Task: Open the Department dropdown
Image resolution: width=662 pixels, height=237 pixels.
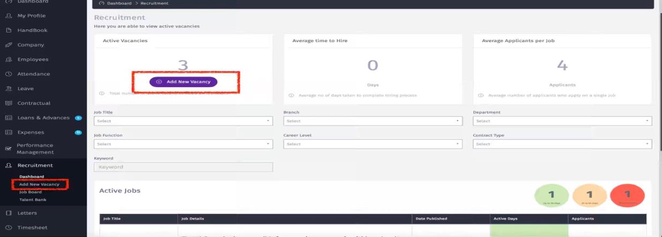Action: (562, 121)
